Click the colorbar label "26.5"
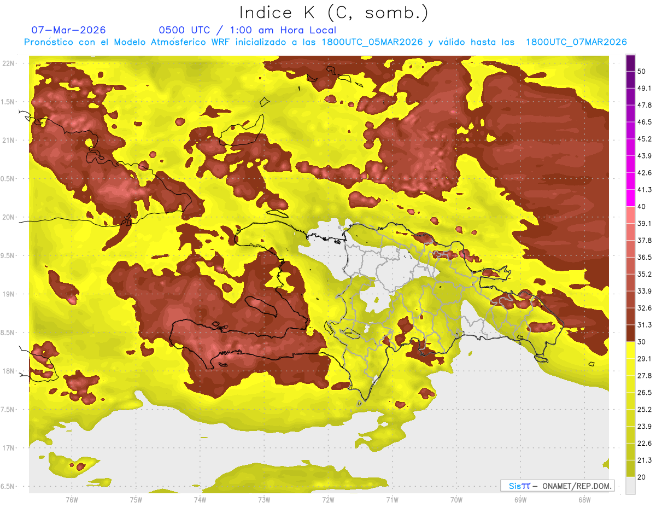The image size is (656, 507). click(645, 393)
